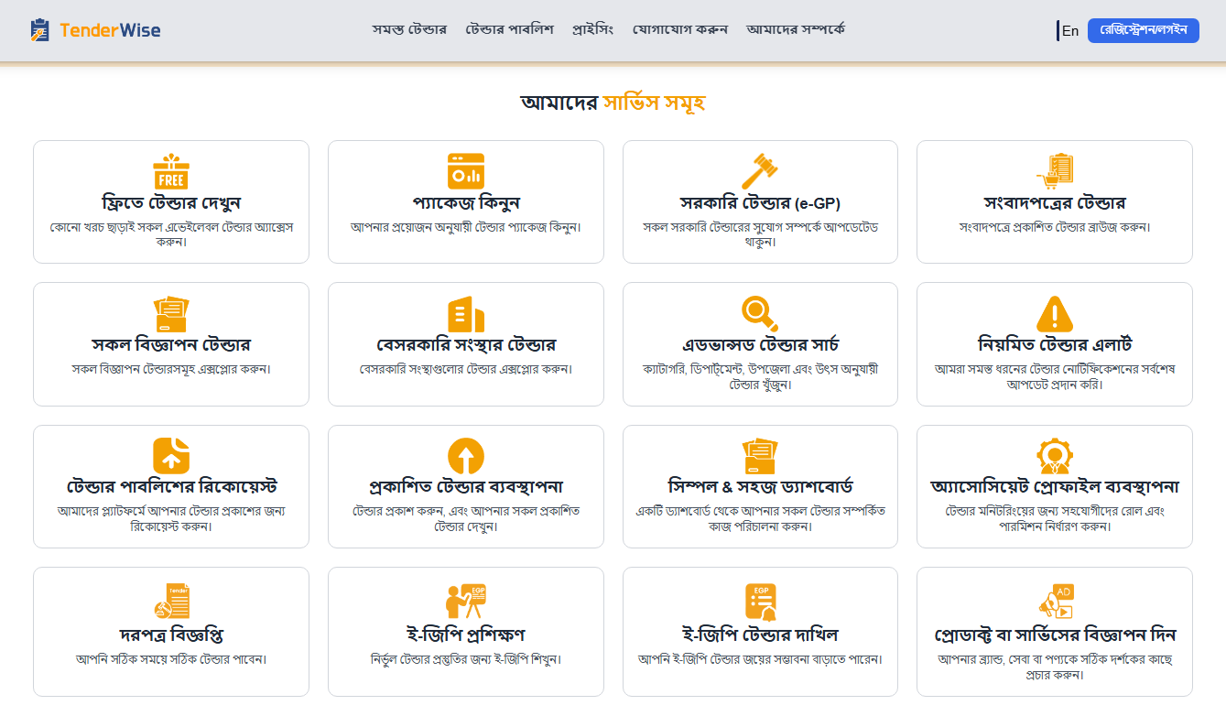Screen dimensions: 1226x716
Task: Click the megaphone AD icon for product advertising
Action: click(1054, 602)
